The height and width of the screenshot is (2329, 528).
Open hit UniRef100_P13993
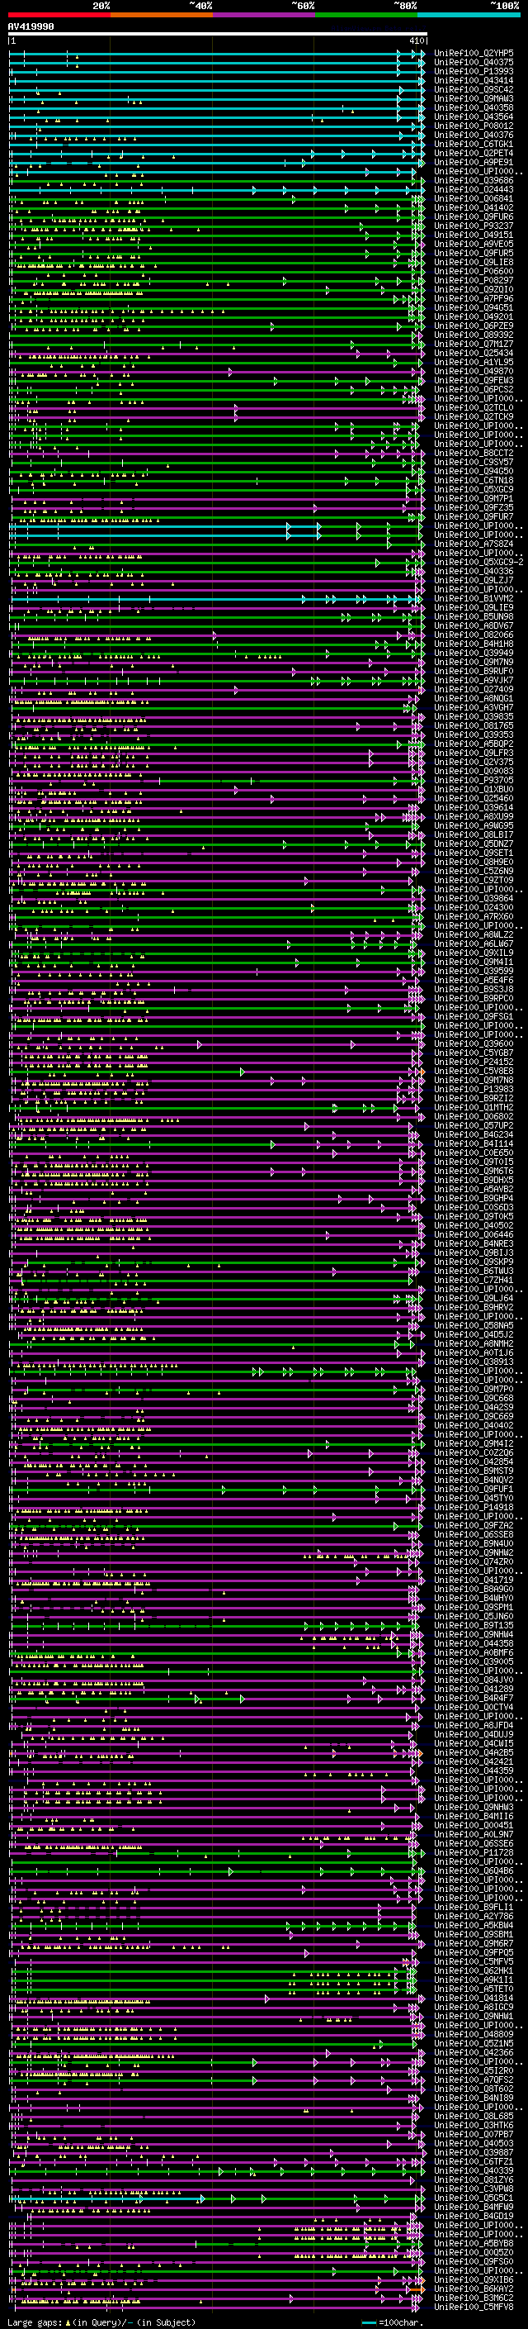pos(474,71)
